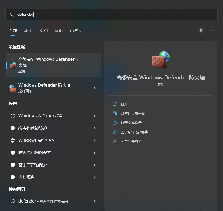Open defender web search result
This screenshot has width=223, height=211.
(x=54, y=201)
